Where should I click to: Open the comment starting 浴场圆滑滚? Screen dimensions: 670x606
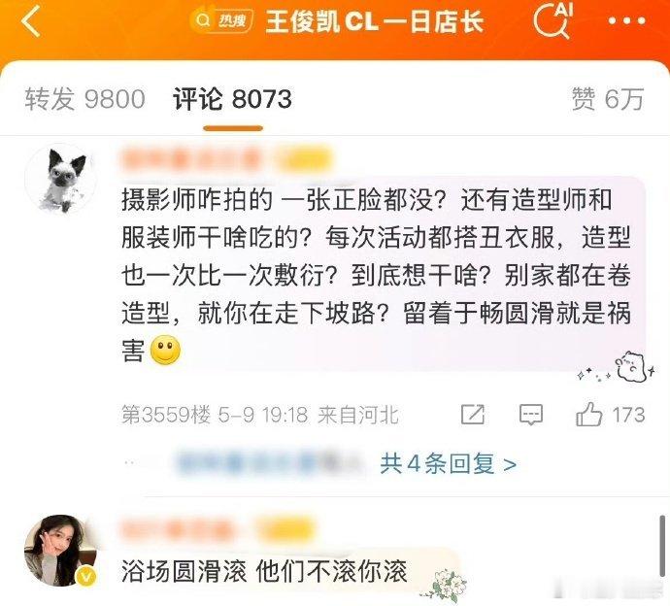tap(264, 571)
